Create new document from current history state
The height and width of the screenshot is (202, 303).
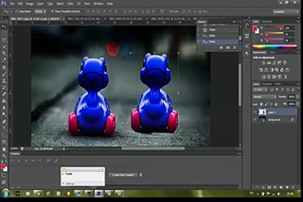coord(221,47)
